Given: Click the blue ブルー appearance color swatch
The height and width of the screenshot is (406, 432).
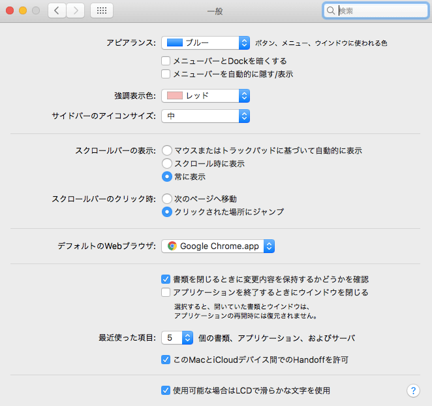Looking at the screenshot, I should click(x=175, y=42).
